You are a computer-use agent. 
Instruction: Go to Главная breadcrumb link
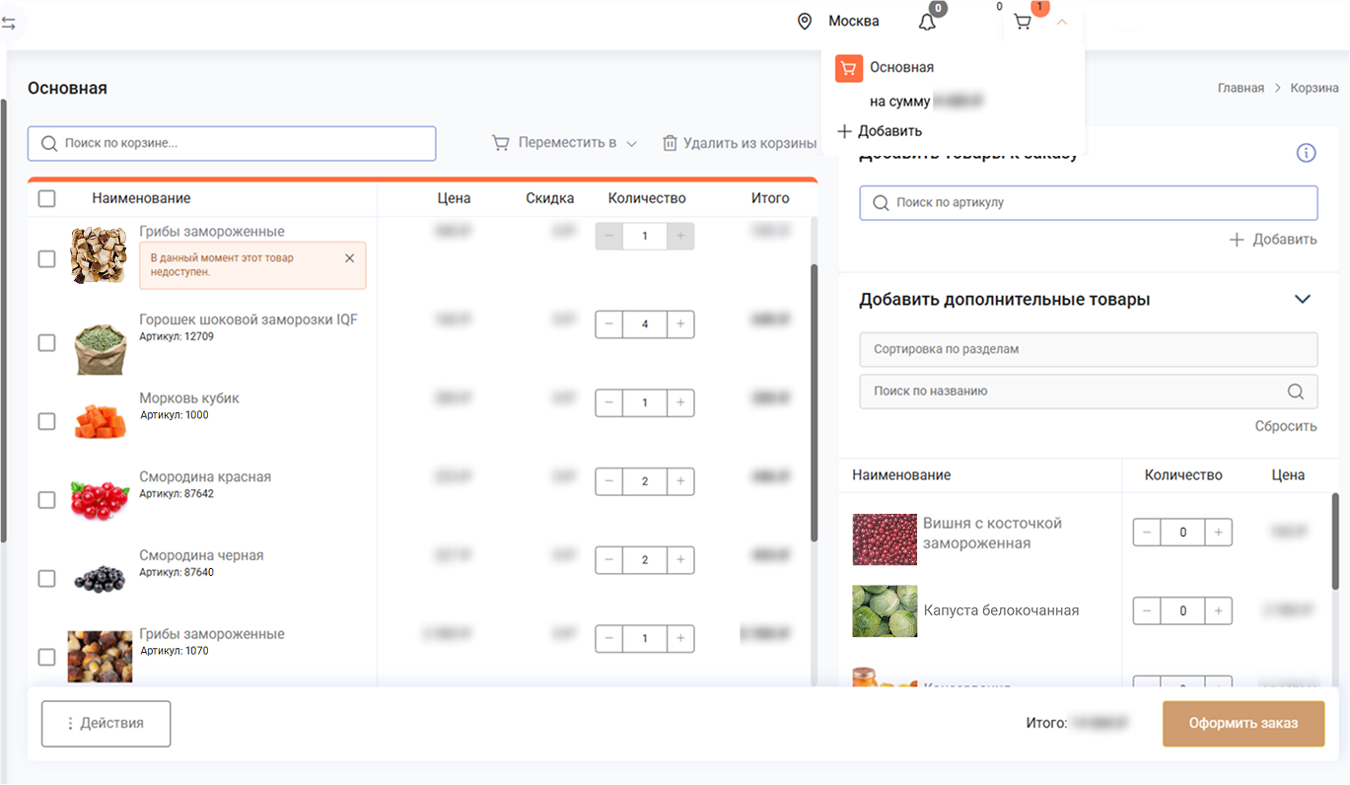1240,88
